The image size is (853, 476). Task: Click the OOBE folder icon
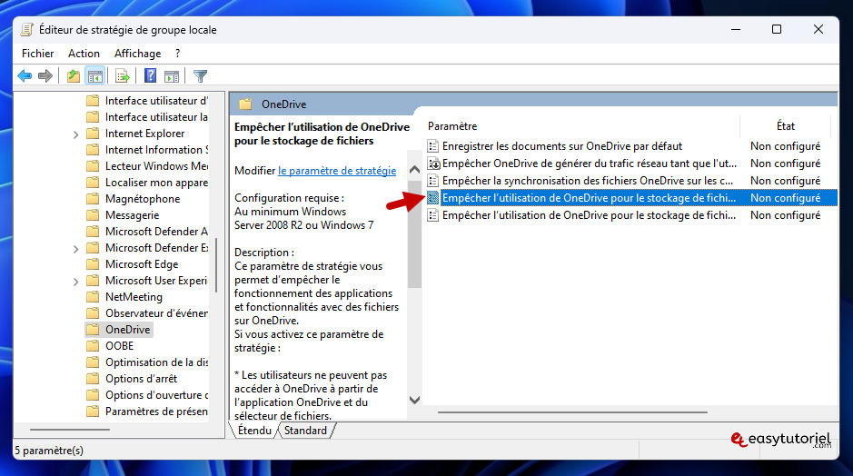pos(94,346)
